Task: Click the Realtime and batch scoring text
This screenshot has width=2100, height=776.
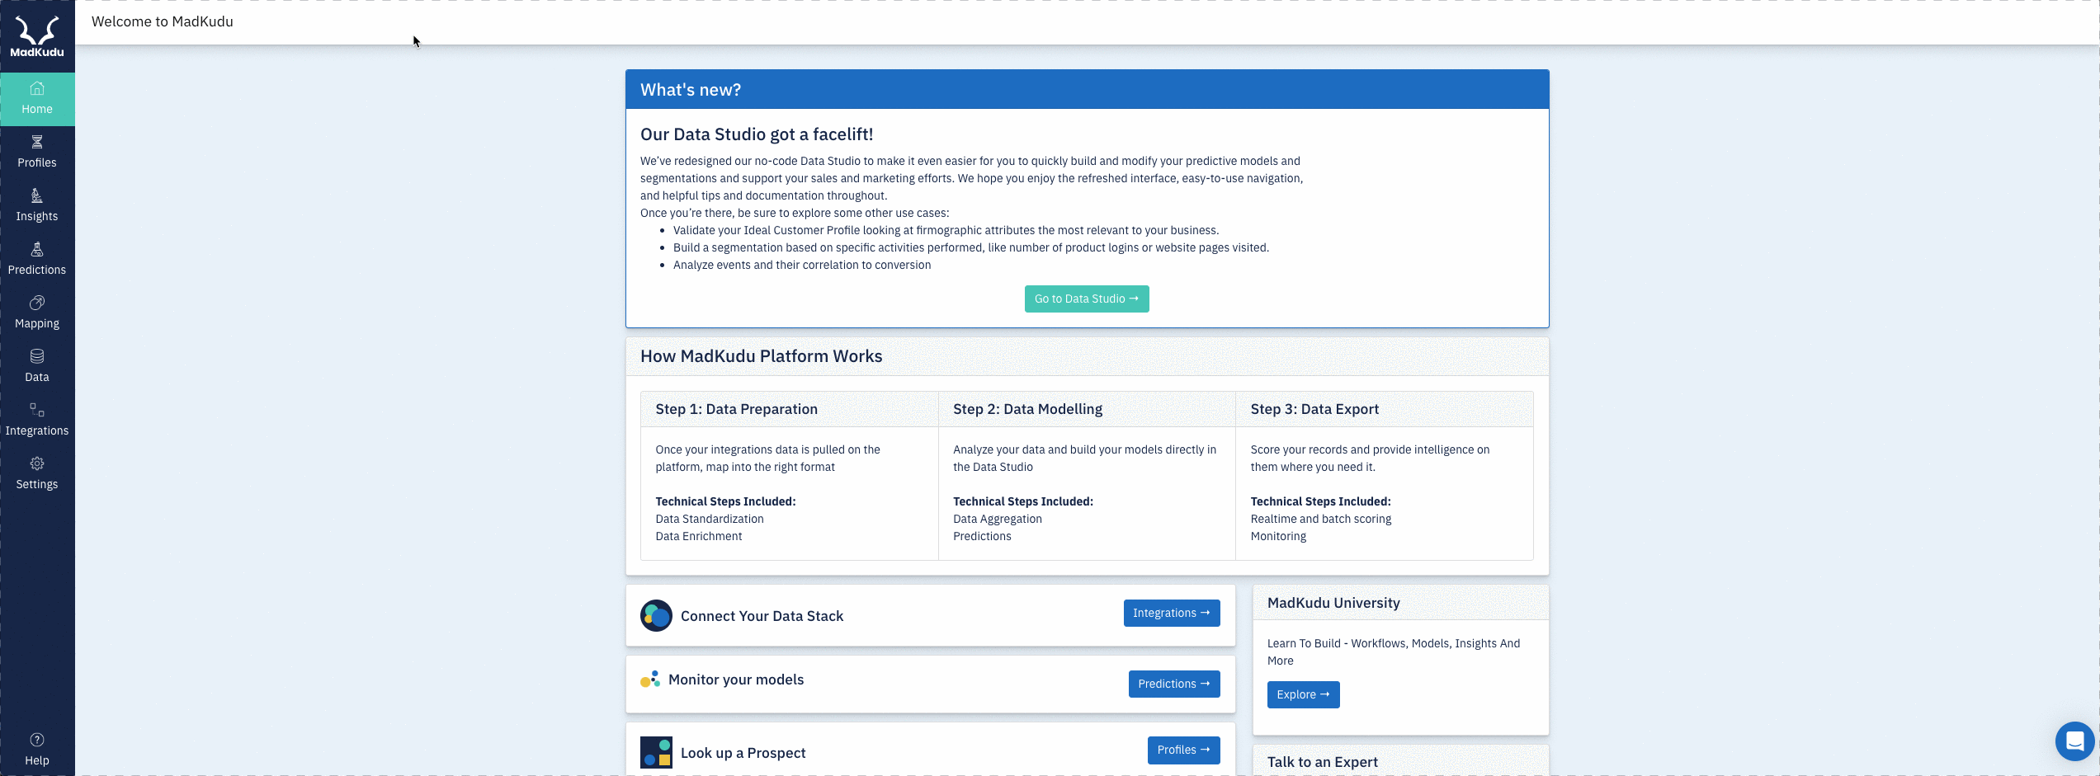Action: pos(1321,519)
